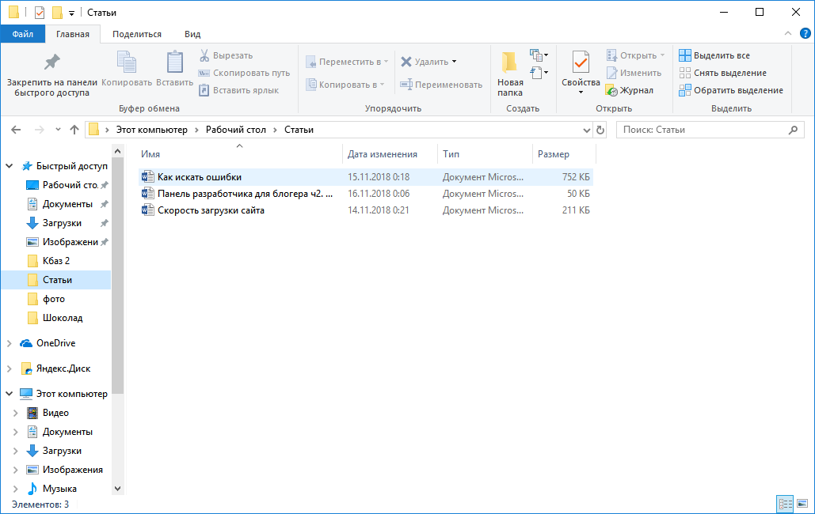Collapse the ribbon with the caret

pos(788,34)
